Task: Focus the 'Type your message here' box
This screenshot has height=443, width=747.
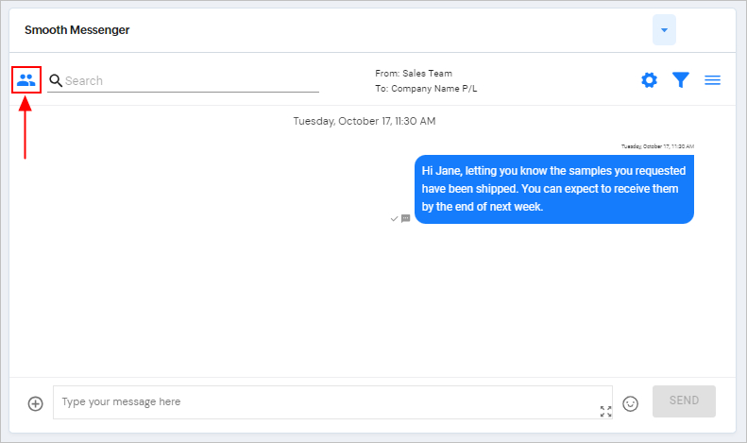Action: point(332,402)
